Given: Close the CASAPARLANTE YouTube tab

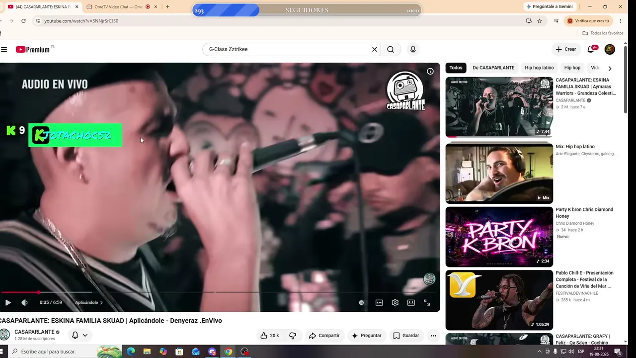Looking at the screenshot, I should point(77,6).
